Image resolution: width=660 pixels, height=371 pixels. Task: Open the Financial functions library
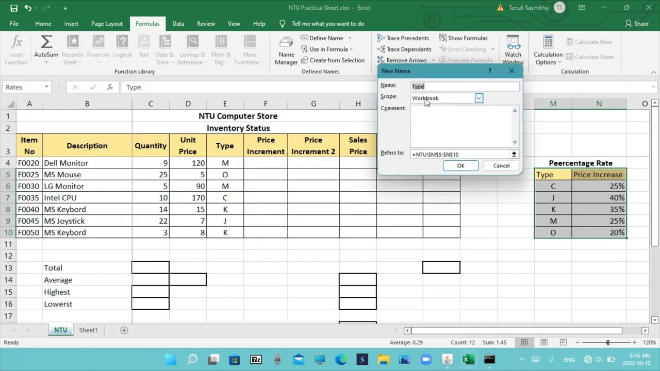coord(98,50)
